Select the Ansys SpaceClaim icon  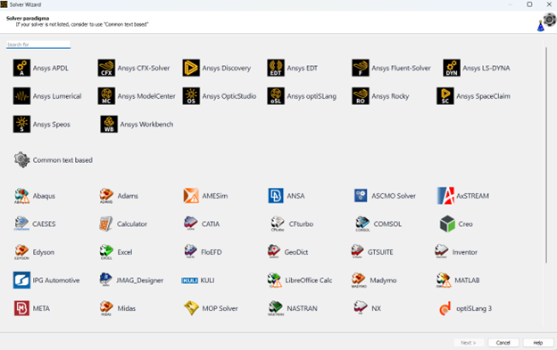[445, 96]
